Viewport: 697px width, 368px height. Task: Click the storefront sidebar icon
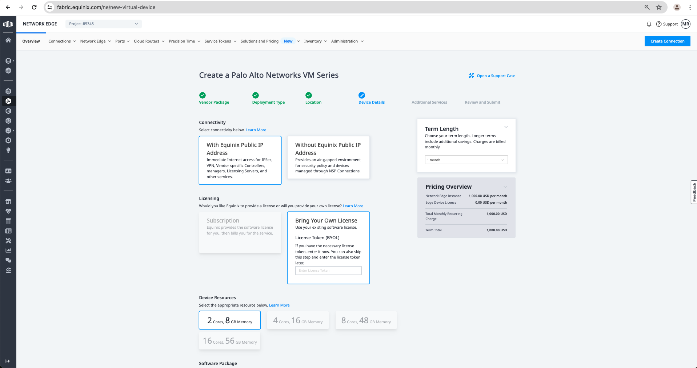point(8,201)
